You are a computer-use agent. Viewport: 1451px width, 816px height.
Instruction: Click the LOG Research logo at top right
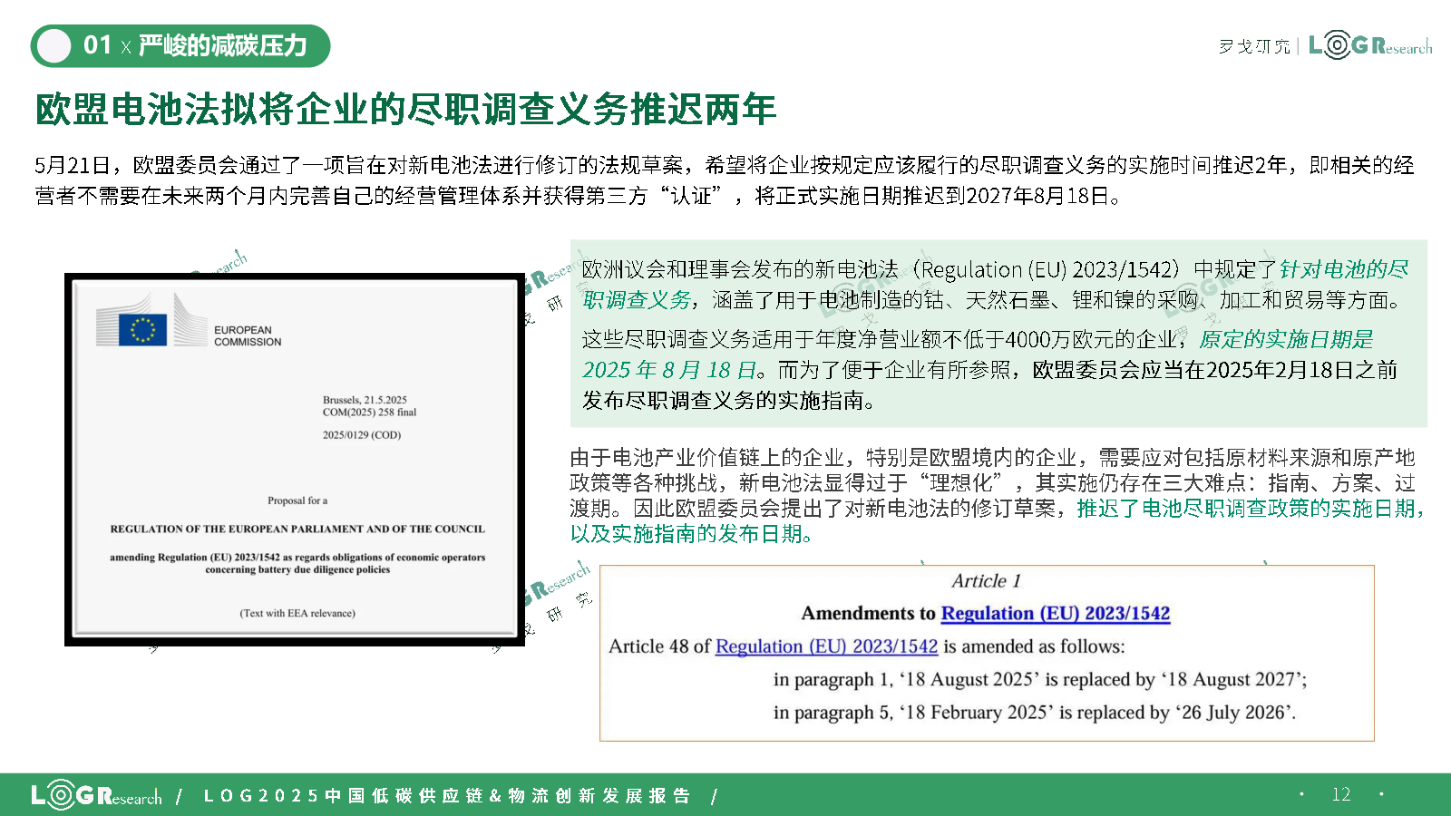[x=1369, y=44]
